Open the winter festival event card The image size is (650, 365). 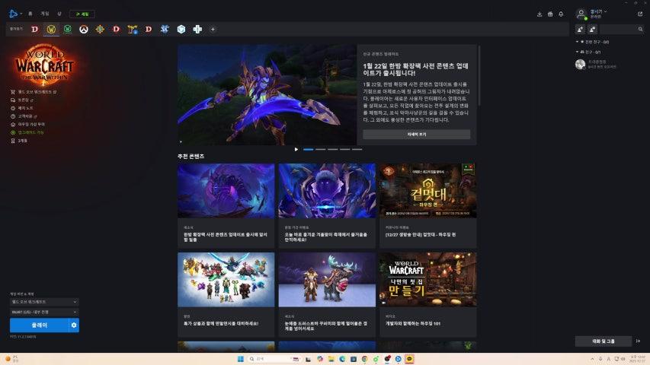point(327,205)
